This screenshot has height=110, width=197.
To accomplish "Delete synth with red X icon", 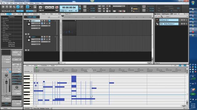I will click(159, 16).
